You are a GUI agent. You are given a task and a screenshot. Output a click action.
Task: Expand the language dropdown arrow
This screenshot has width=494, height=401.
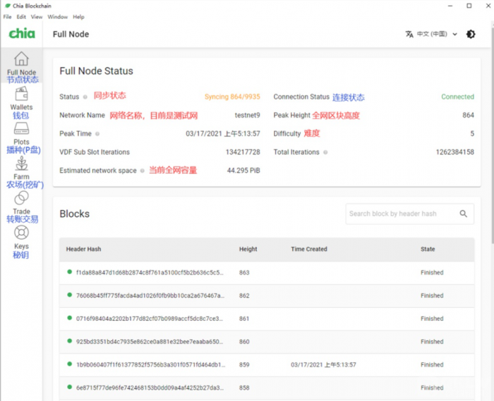click(454, 35)
